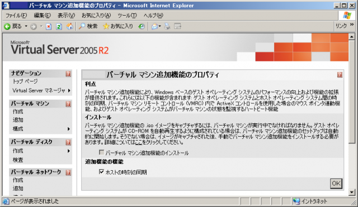This screenshot has height=207, width=358.
Task: Go to the Home page icon
Action: tap(69, 26)
